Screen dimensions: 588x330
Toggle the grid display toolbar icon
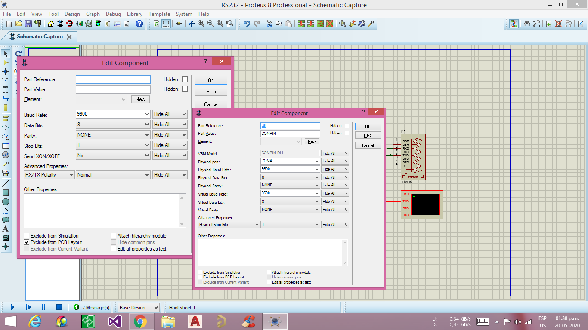click(166, 24)
